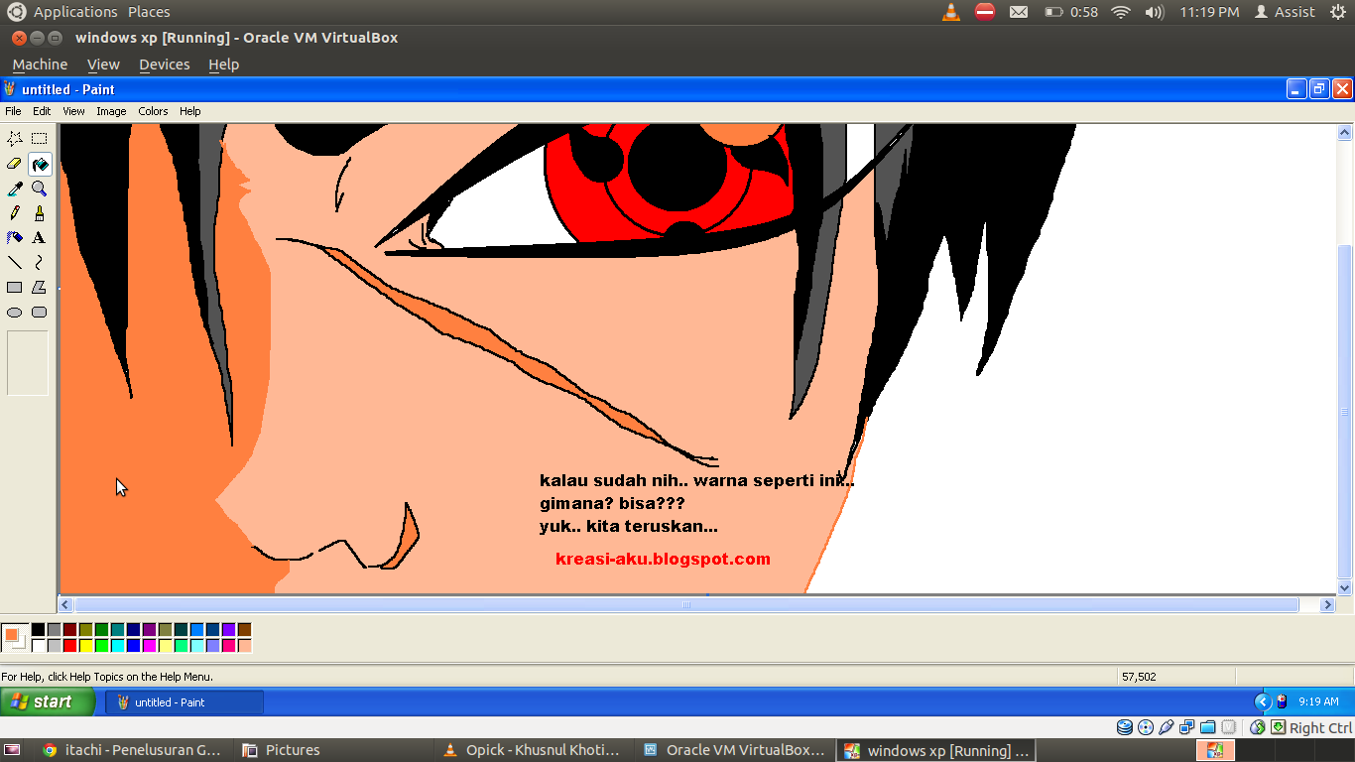Image resolution: width=1355 pixels, height=762 pixels.
Task: Open Paint's Edit menu
Action: 42,111
